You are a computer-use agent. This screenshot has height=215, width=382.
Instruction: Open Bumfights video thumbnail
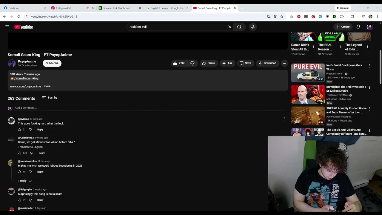308,94
